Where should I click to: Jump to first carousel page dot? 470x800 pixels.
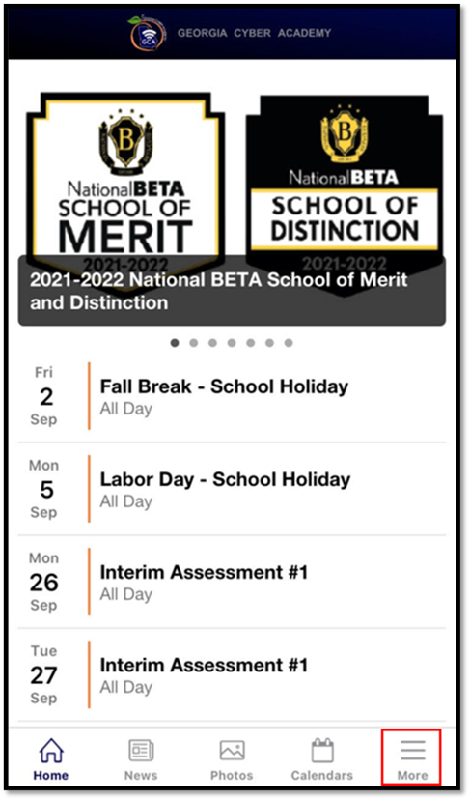175,343
